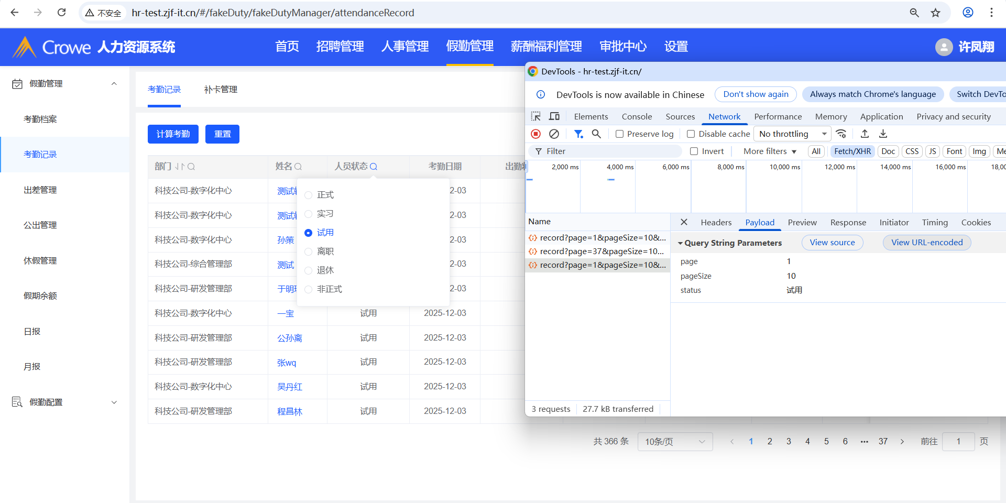Viewport: 1006px width, 503px height.
Task: Click the View source button
Action: pyautogui.click(x=832, y=243)
